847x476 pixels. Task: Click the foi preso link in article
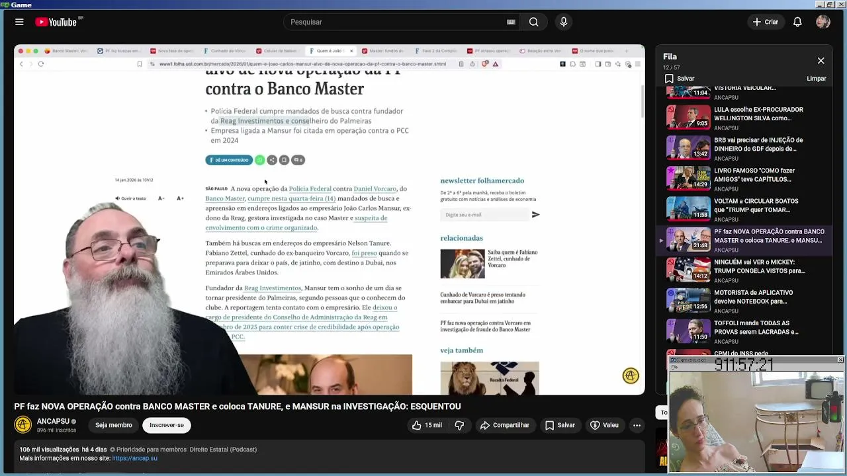tap(365, 253)
